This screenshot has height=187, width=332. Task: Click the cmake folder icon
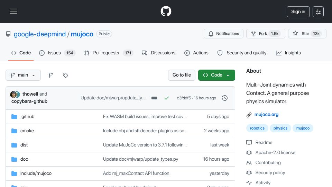pyautogui.click(x=14, y=131)
